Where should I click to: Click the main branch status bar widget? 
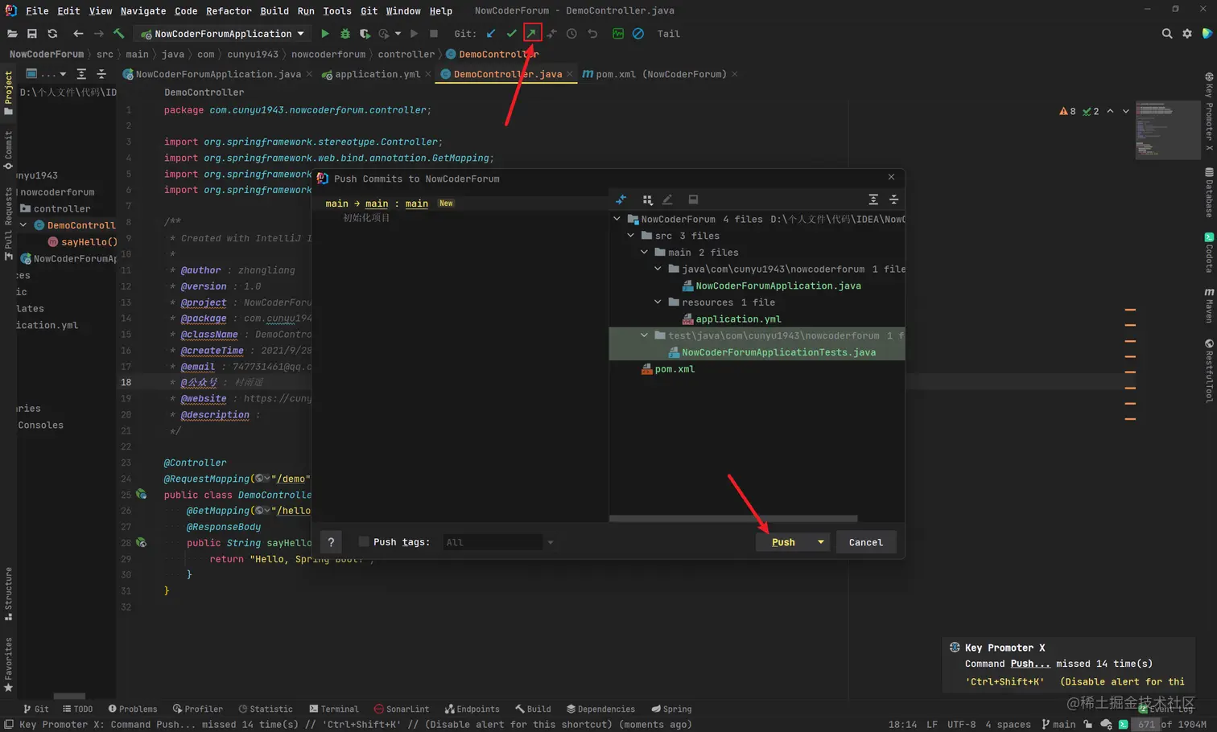tap(1058, 724)
